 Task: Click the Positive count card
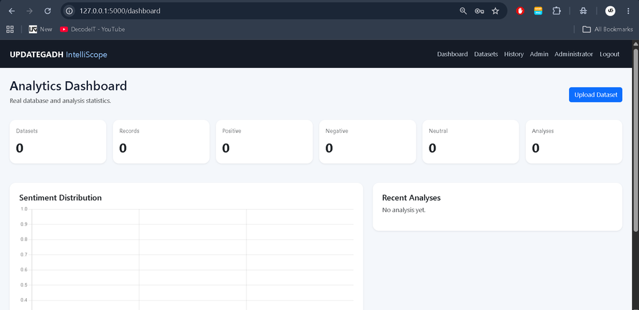click(264, 142)
